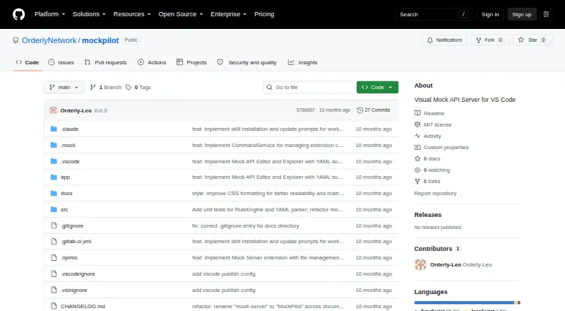565x311 pixels.
Task: Go to Pricing page
Action: click(264, 14)
